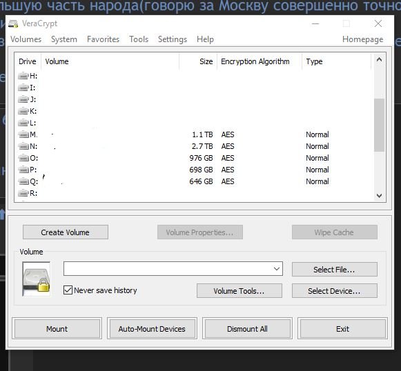
Task: Click the Select File button
Action: 335,270
